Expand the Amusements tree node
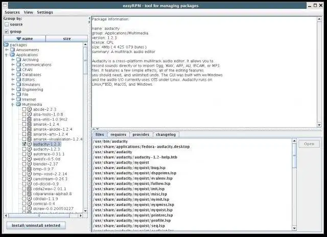The width and height of the screenshot is (327, 237). 7,50
